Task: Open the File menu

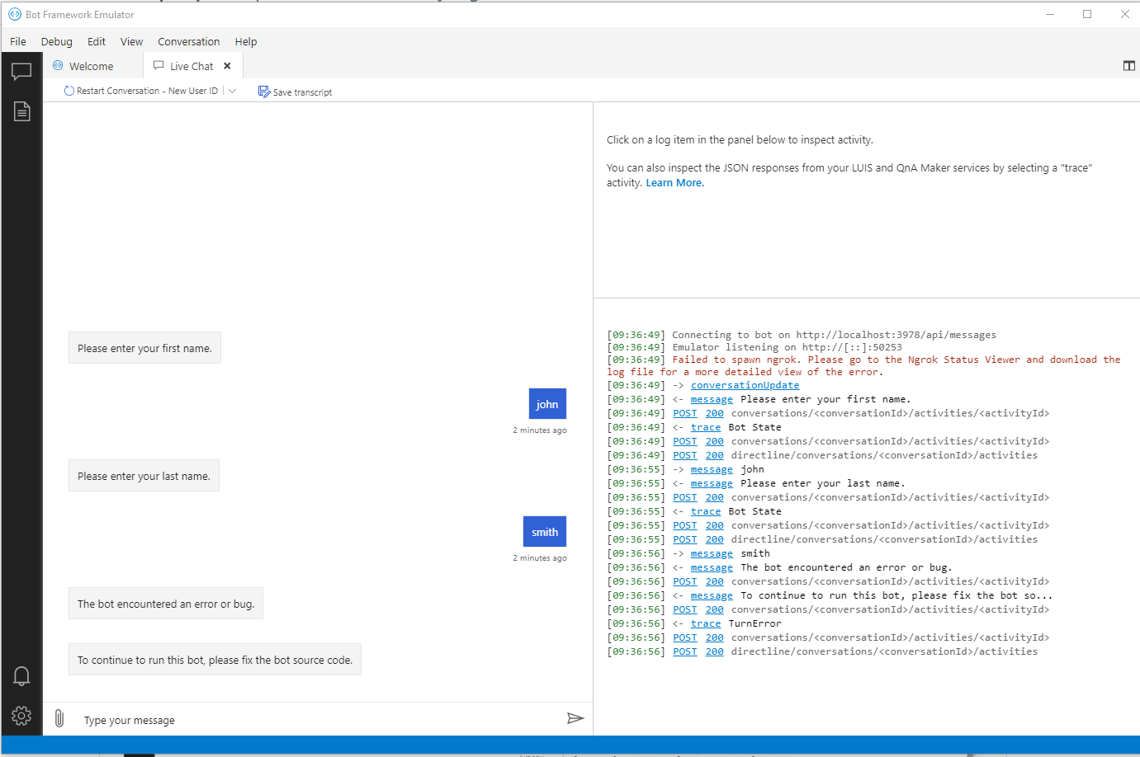Action: point(17,41)
